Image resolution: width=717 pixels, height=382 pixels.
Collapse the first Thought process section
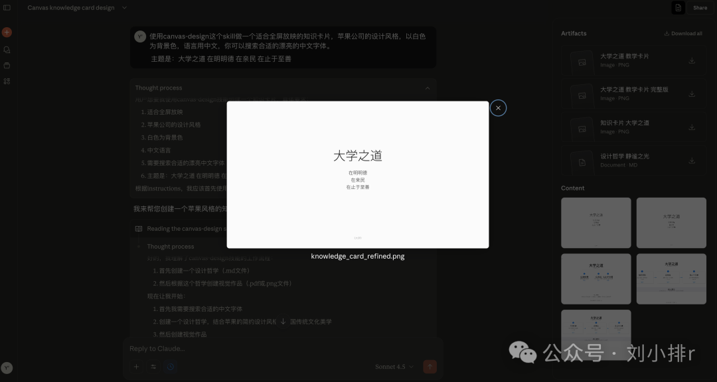point(427,88)
